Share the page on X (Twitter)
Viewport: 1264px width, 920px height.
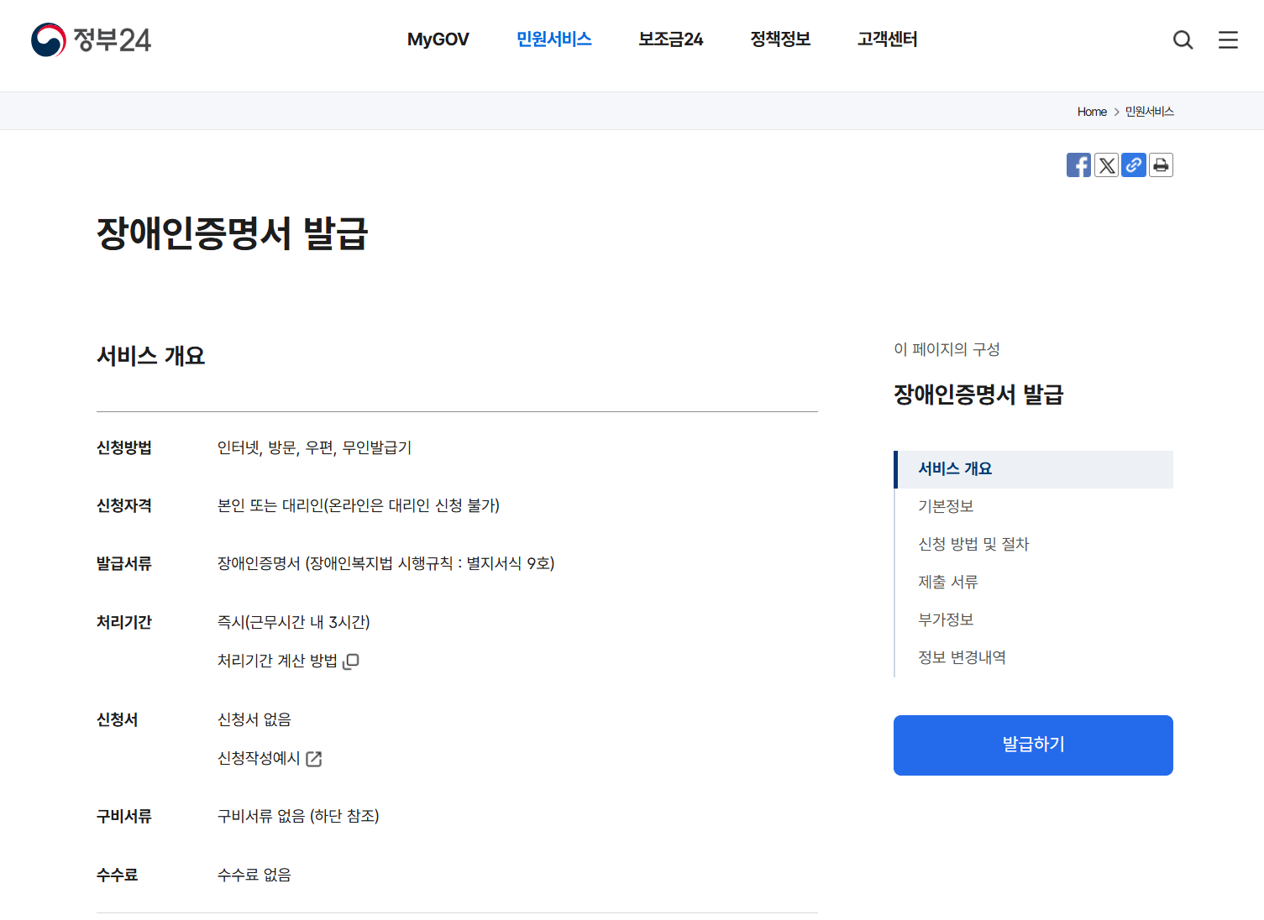coord(1106,165)
